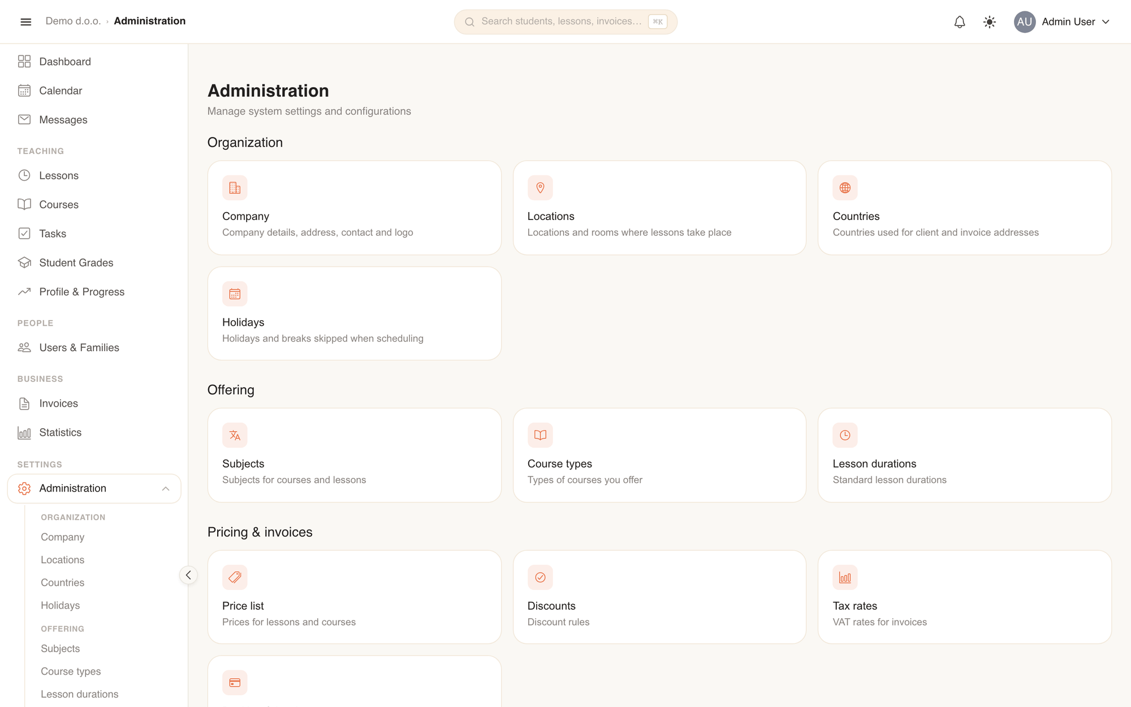
Task: Click the Subjects card translate icon
Action: [x=235, y=436]
